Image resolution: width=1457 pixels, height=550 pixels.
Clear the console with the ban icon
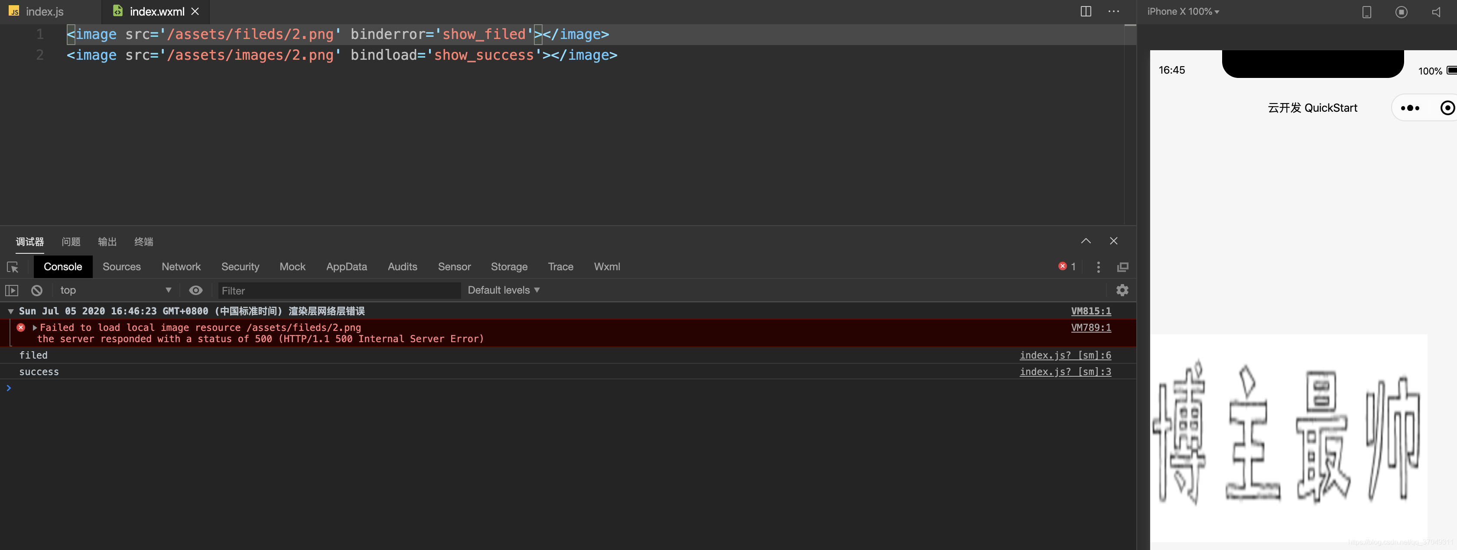pyautogui.click(x=37, y=291)
